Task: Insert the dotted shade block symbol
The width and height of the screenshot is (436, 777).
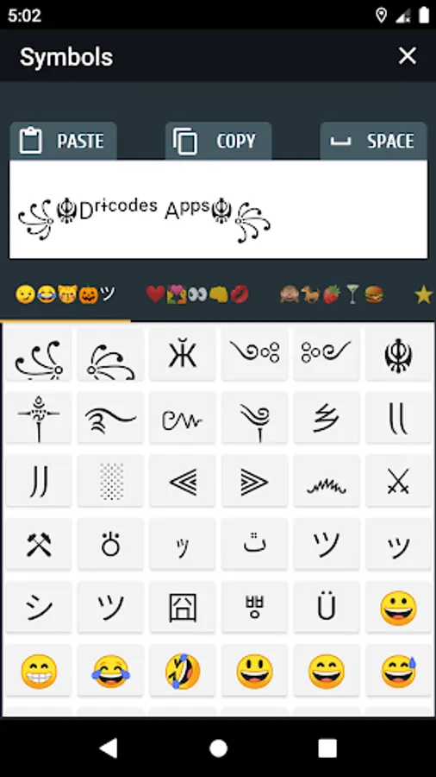Action: click(x=110, y=481)
